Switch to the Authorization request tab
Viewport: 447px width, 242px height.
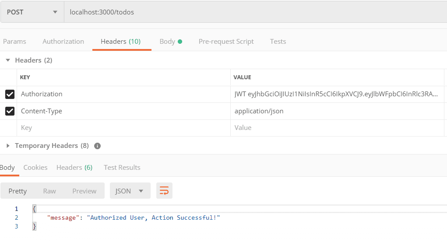coord(63,41)
